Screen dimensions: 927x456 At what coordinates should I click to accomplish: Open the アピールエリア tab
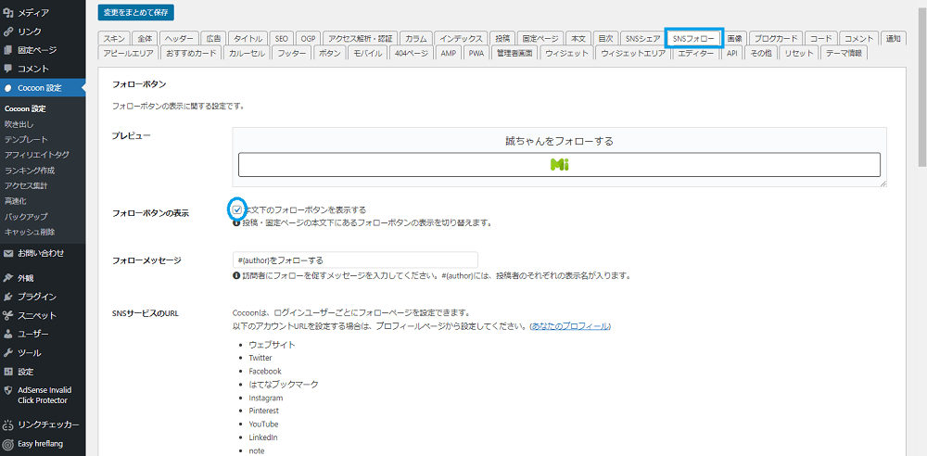click(128, 53)
